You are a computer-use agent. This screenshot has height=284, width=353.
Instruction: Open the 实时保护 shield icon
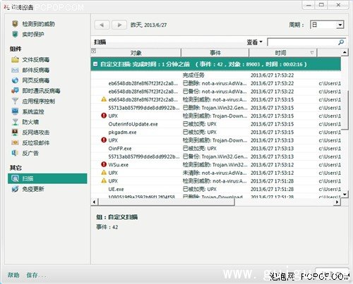pos(15,35)
